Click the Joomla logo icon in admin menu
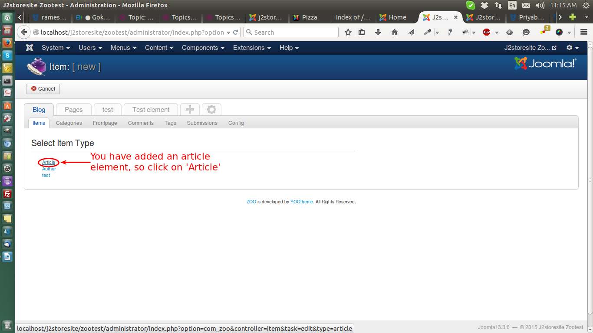This screenshot has height=333, width=593. click(x=30, y=48)
